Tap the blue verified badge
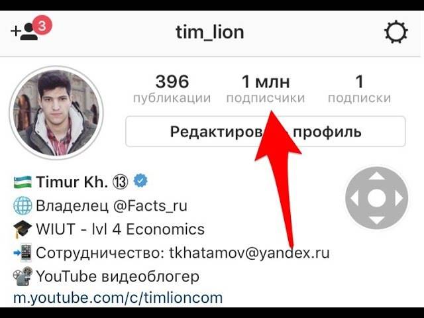 coord(141,181)
